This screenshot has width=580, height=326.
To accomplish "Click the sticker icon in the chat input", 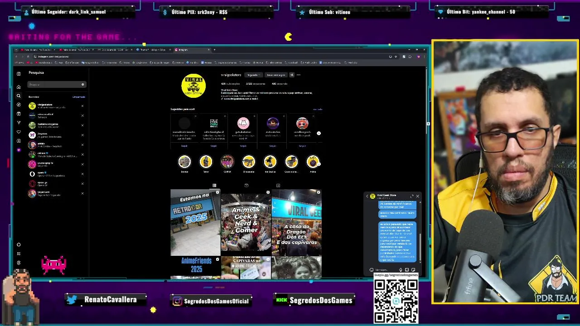I will pyautogui.click(x=413, y=270).
